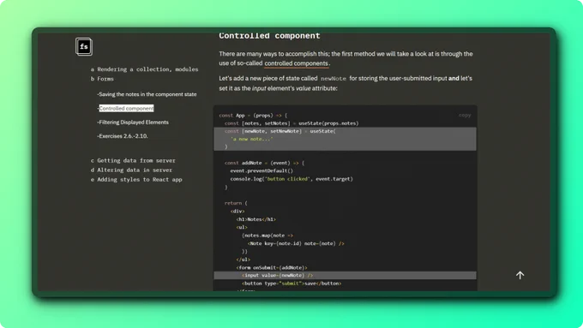Click the scroll-to-top arrow icon

point(520,275)
